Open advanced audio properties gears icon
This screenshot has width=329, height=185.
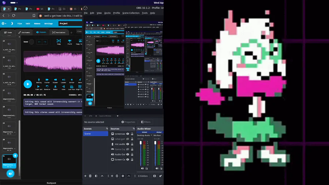(x=160, y=176)
